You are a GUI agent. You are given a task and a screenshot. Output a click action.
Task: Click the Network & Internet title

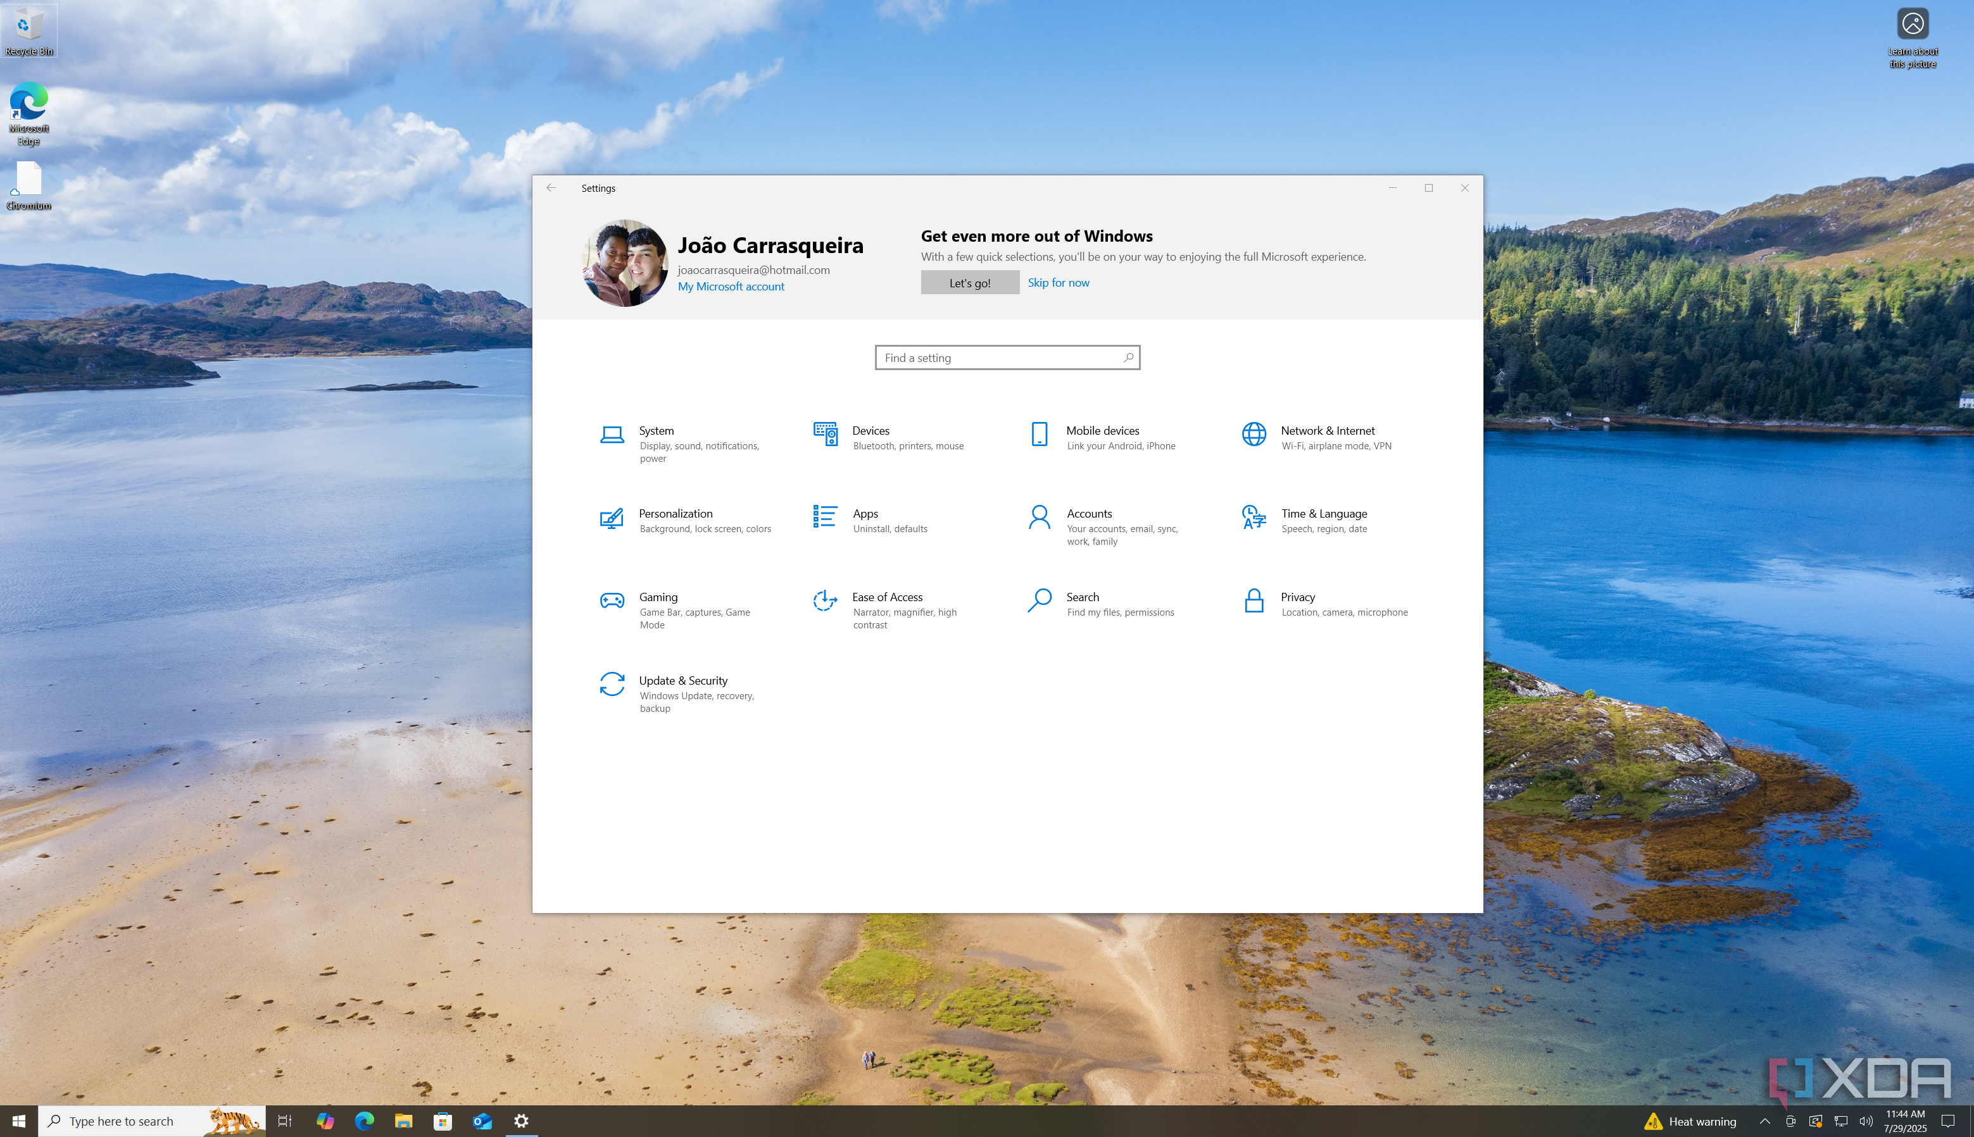coord(1327,430)
